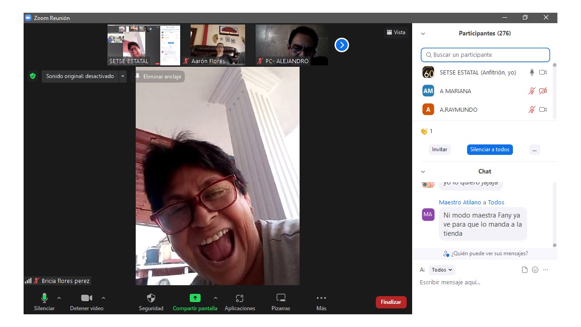This screenshot has height=327, width=581.
Task: End the meeting with Finalizar
Action: click(x=391, y=302)
